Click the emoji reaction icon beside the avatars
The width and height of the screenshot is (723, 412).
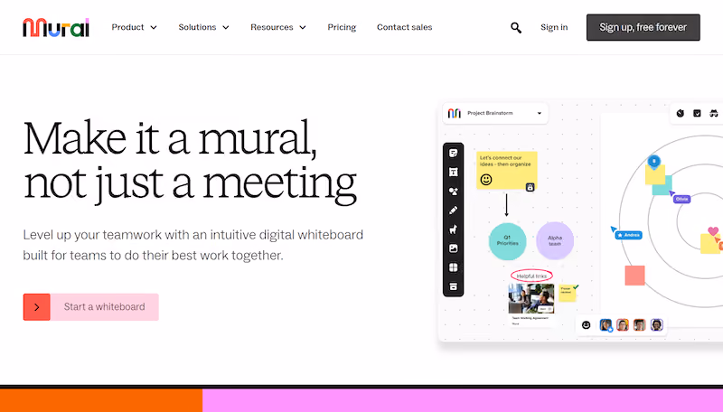(x=586, y=325)
